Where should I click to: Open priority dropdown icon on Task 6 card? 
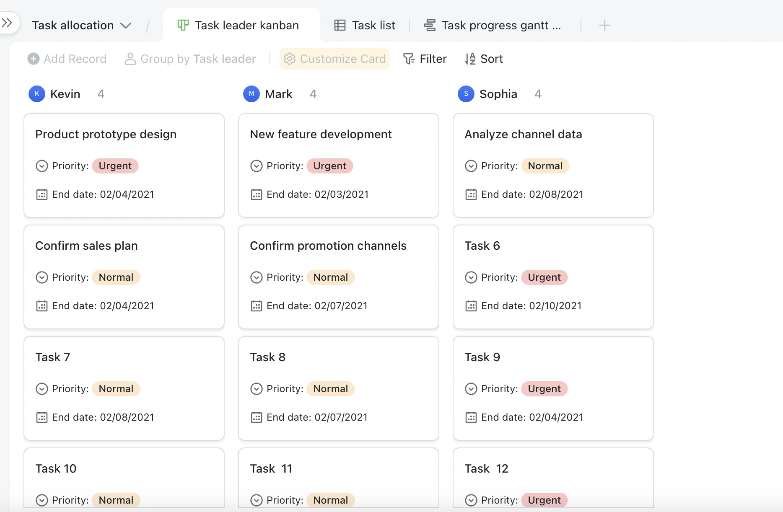(471, 277)
